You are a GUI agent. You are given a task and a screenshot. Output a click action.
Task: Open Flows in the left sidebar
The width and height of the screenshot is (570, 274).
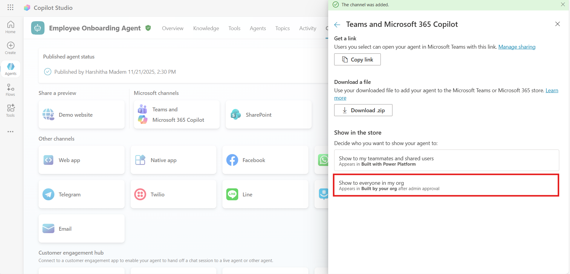(x=10, y=90)
